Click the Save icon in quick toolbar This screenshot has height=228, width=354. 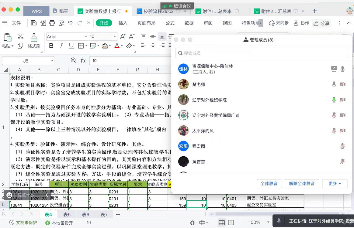[x=34, y=23]
